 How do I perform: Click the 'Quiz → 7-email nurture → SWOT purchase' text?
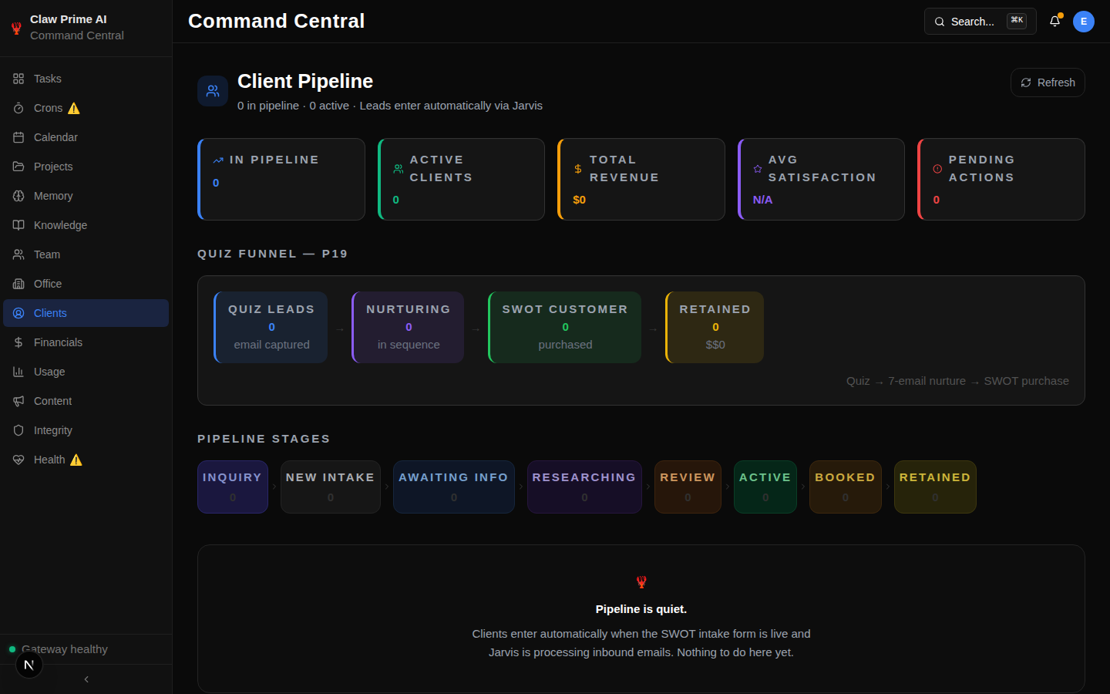pyautogui.click(x=957, y=381)
